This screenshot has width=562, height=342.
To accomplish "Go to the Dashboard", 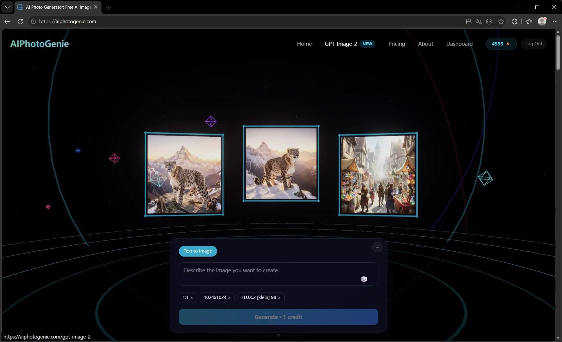I will tap(459, 44).
